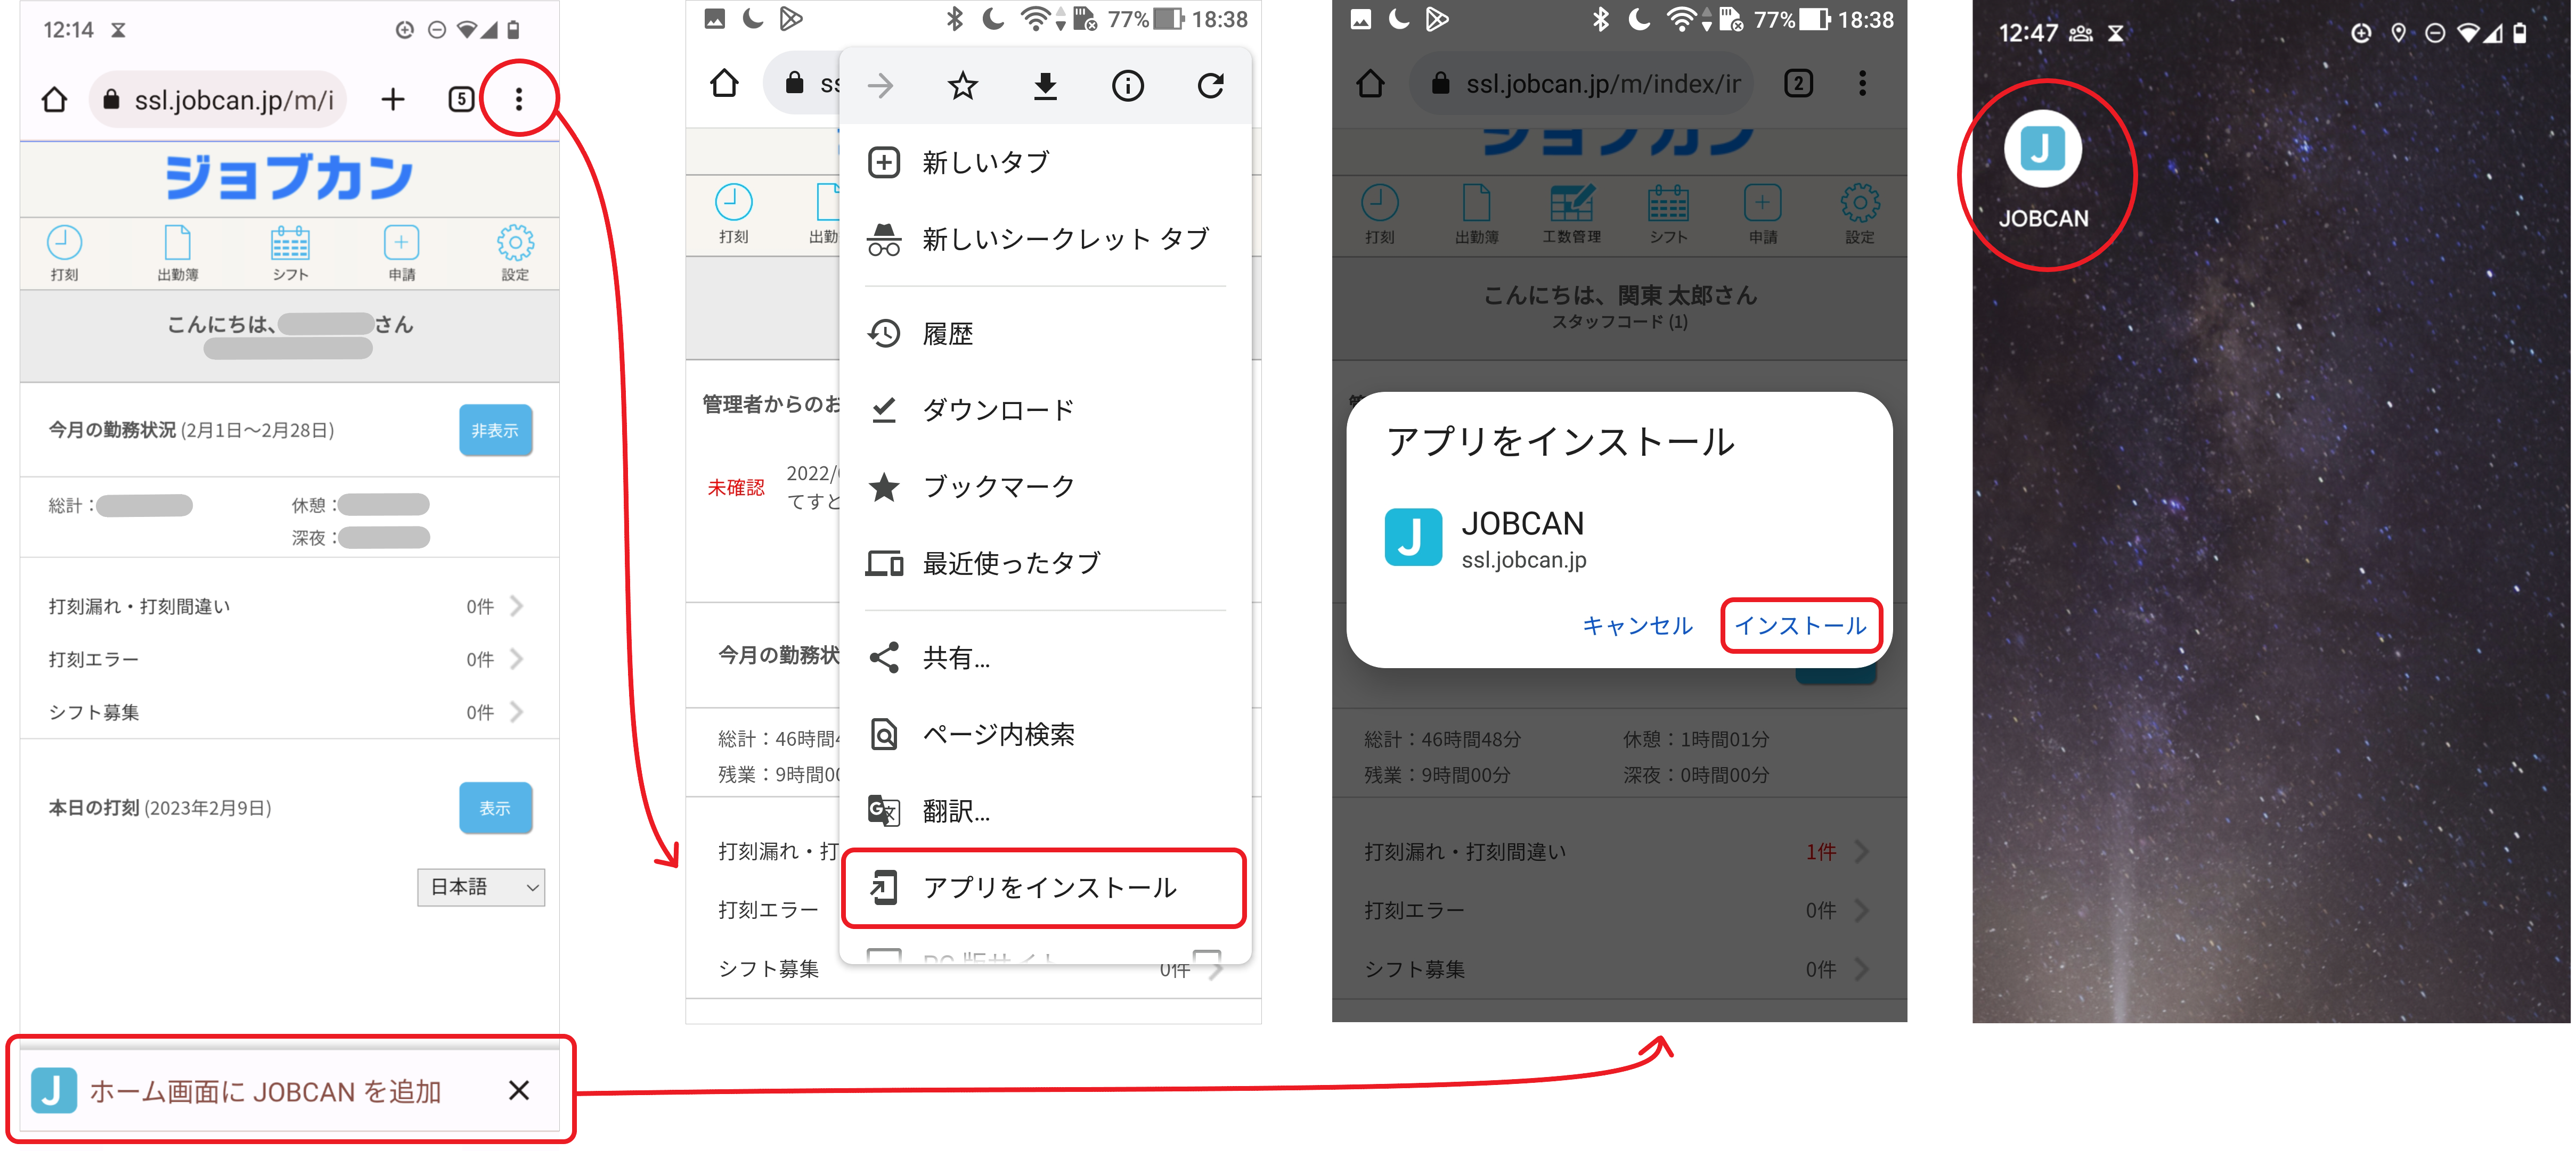Open the 日本語 language dropdown

pyautogui.click(x=481, y=887)
